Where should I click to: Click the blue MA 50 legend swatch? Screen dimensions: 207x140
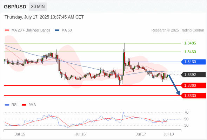[x=57, y=30]
